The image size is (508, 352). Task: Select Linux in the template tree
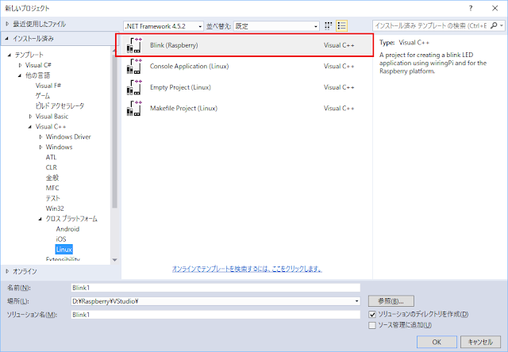[63, 250]
